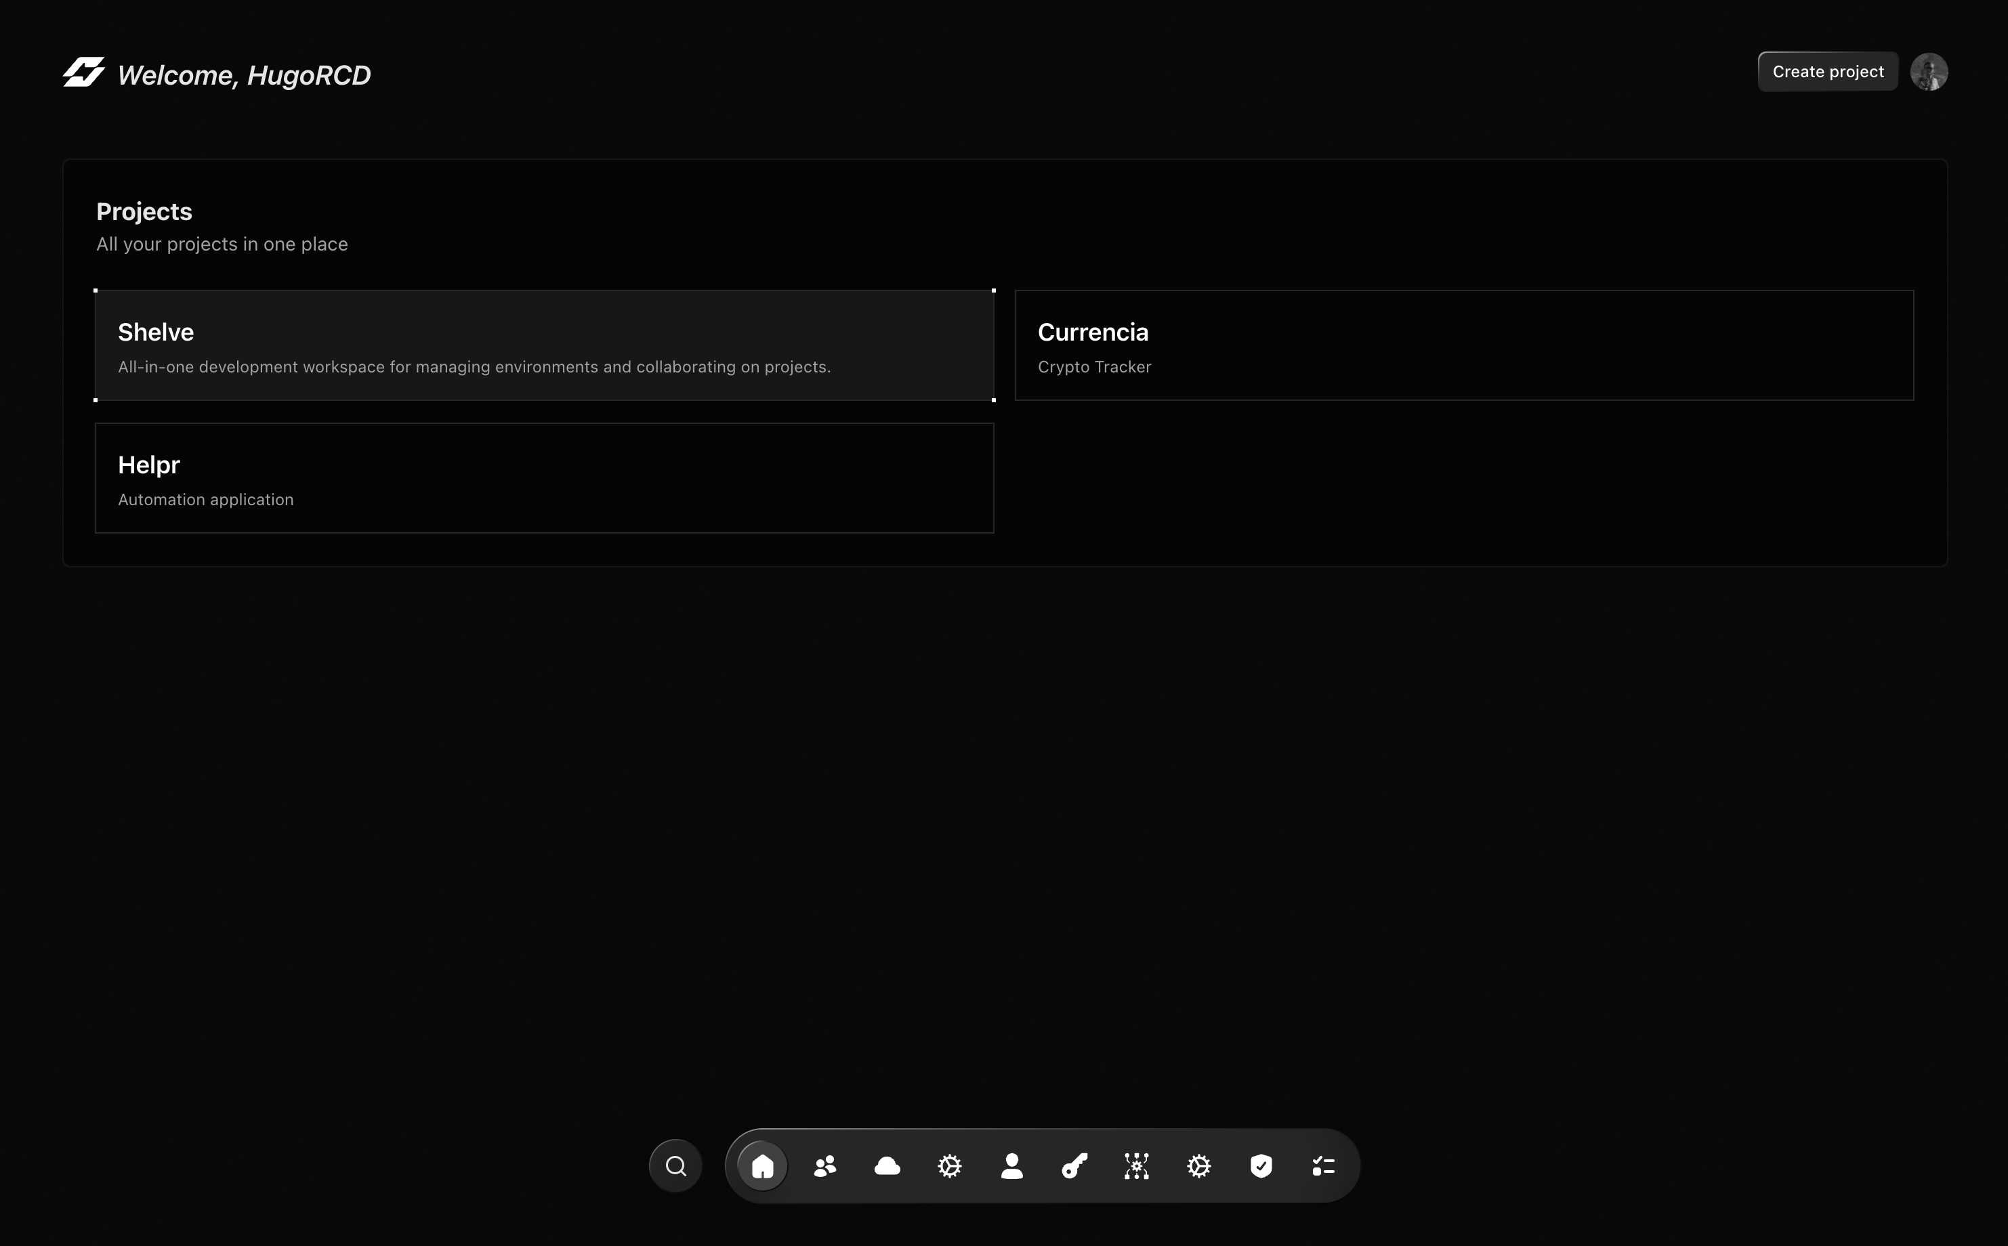The height and width of the screenshot is (1246, 2008).
Task: Click the Shelve logo in header
Action: 83,72
